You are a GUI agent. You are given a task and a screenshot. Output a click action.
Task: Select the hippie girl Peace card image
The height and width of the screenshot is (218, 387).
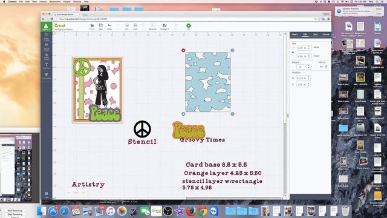coord(97,90)
